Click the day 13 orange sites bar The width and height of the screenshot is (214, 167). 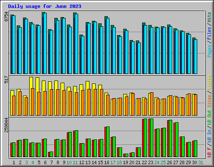click(89, 102)
